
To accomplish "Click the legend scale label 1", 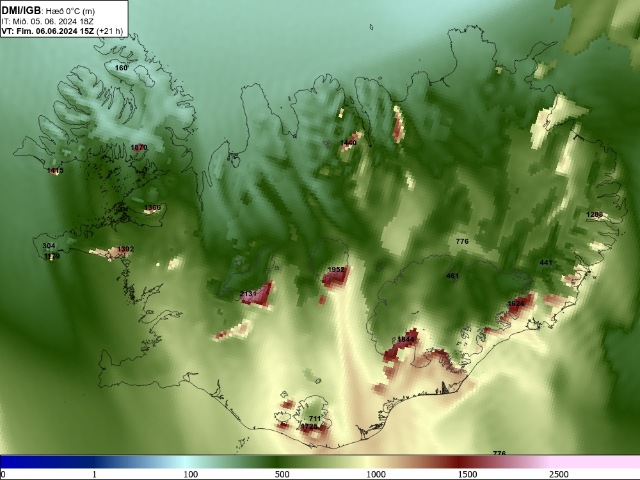I will (x=94, y=474).
